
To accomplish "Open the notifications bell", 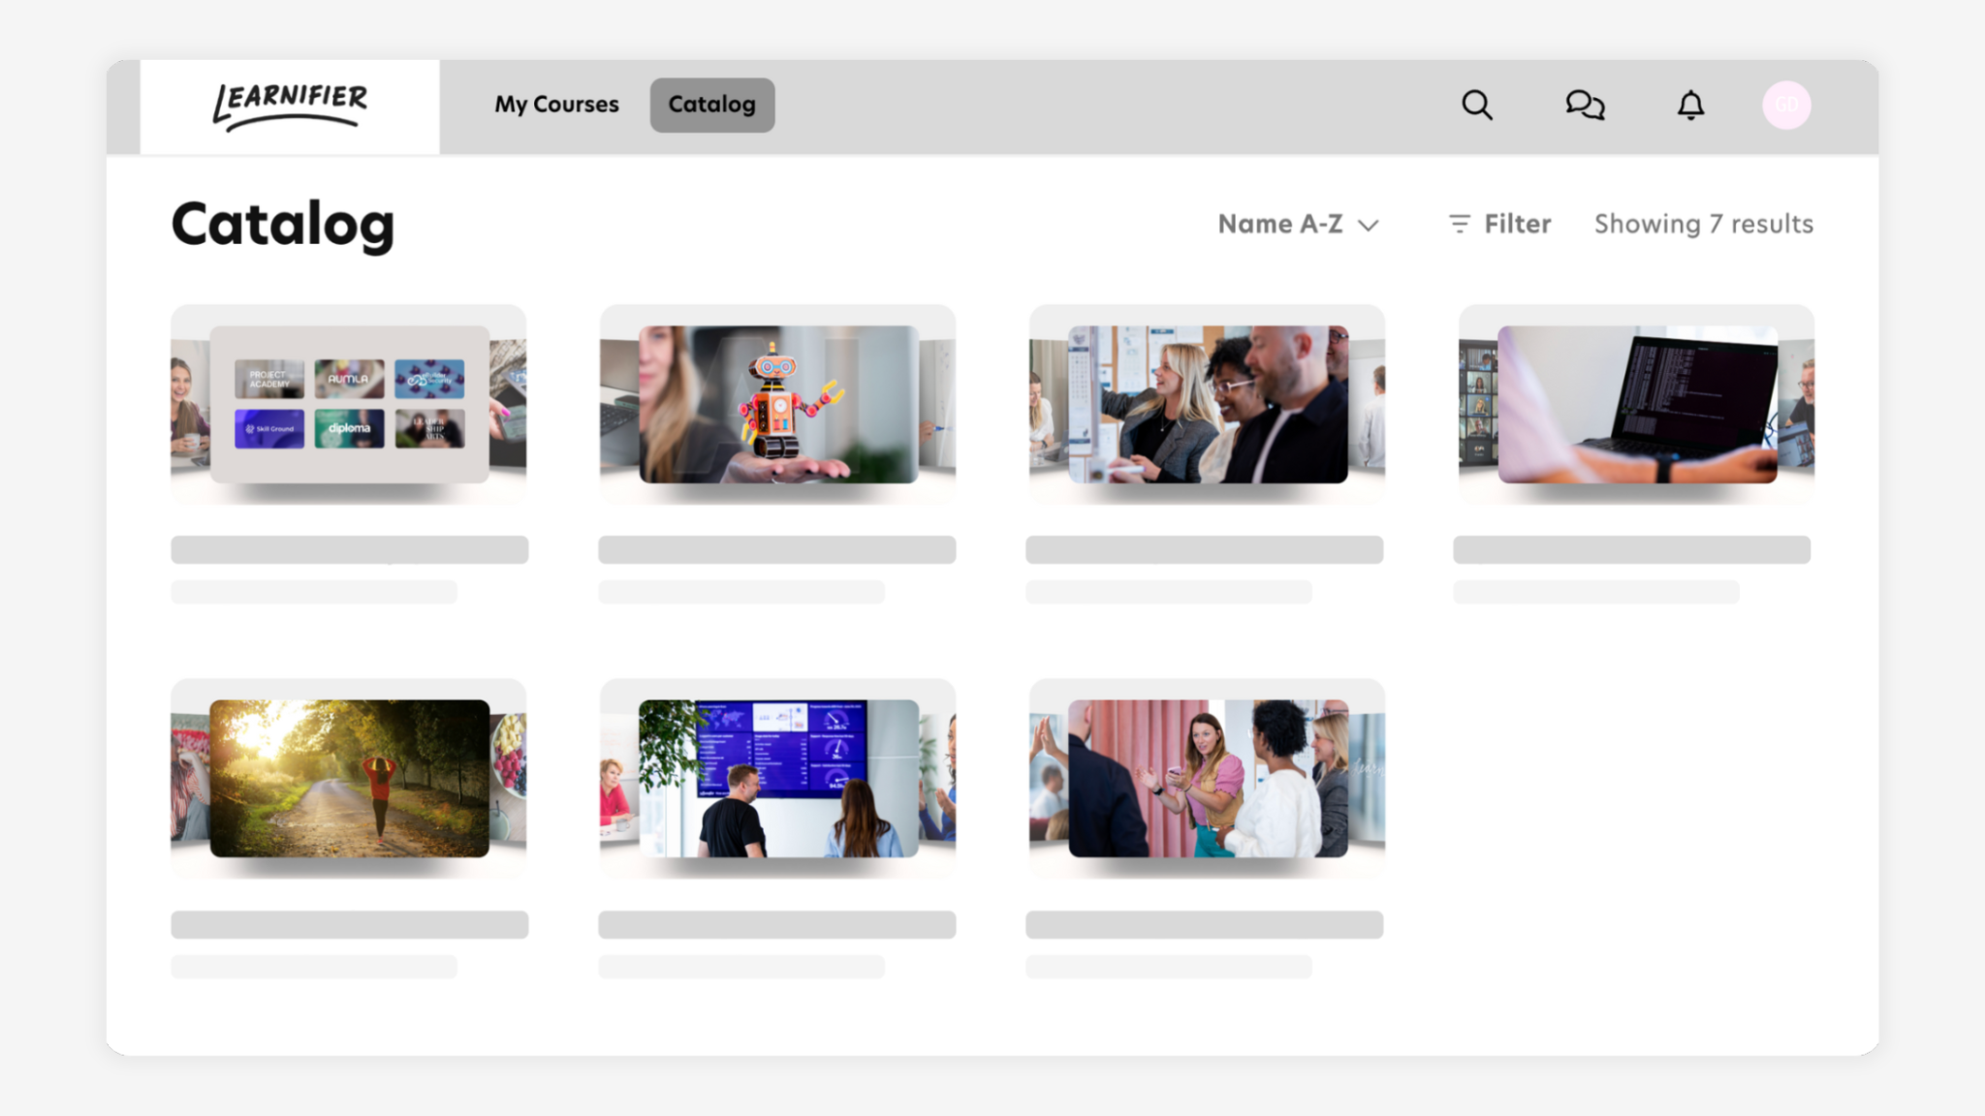I will pos(1690,105).
